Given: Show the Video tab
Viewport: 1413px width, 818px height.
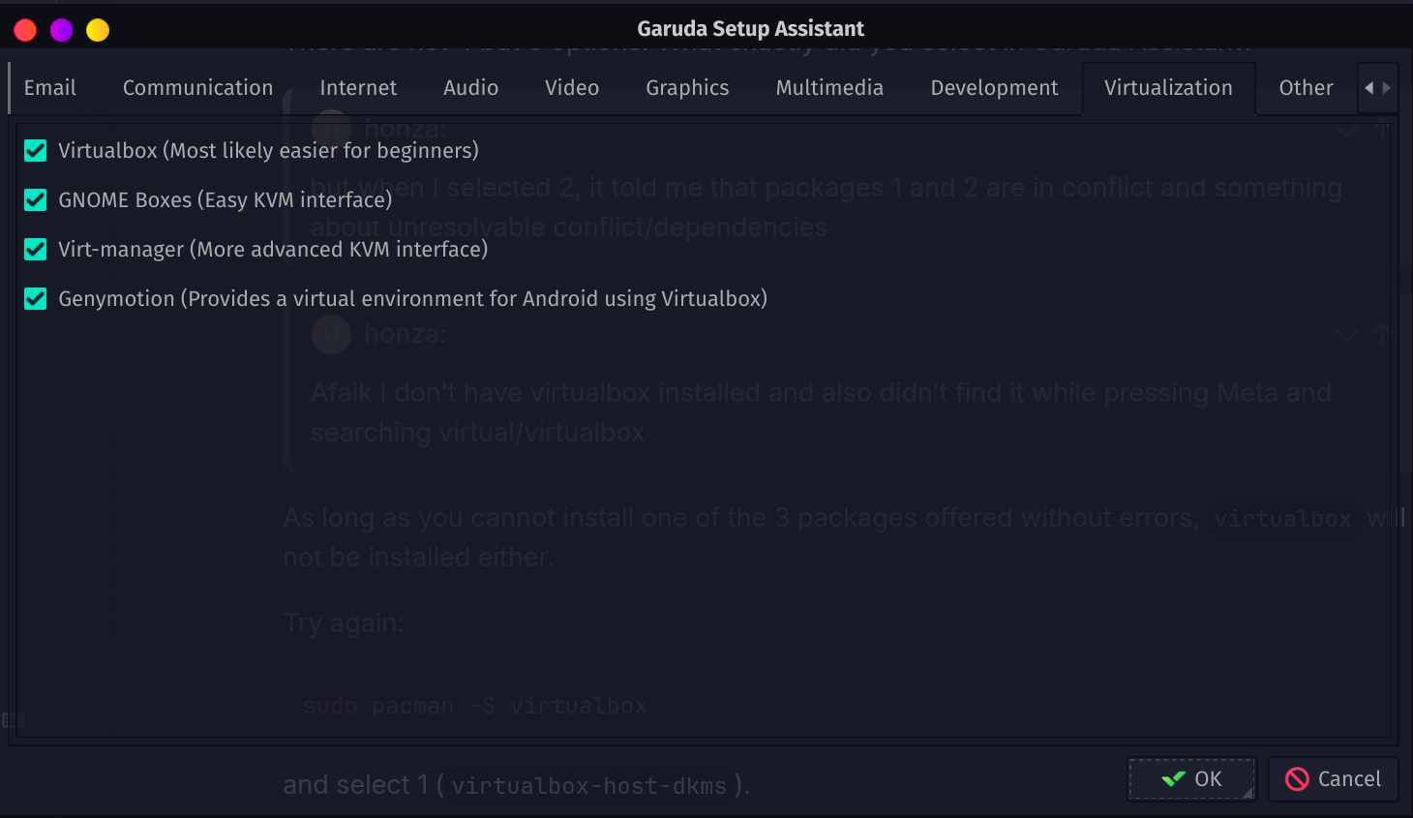Looking at the screenshot, I should [572, 88].
